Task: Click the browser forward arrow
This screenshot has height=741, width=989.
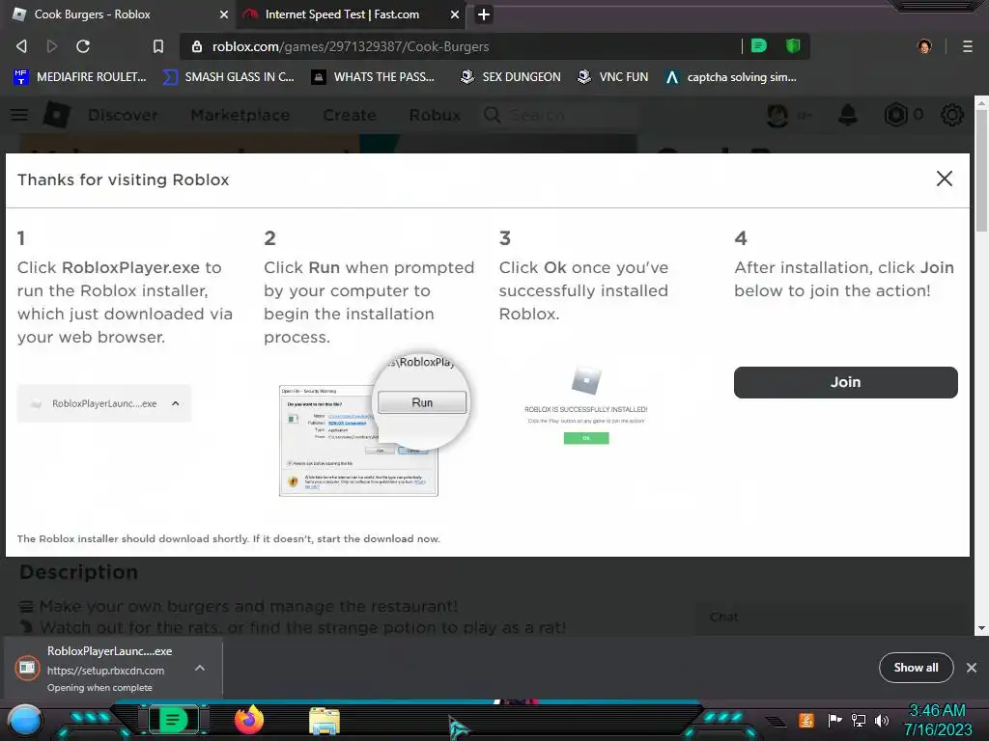Action: point(52,46)
